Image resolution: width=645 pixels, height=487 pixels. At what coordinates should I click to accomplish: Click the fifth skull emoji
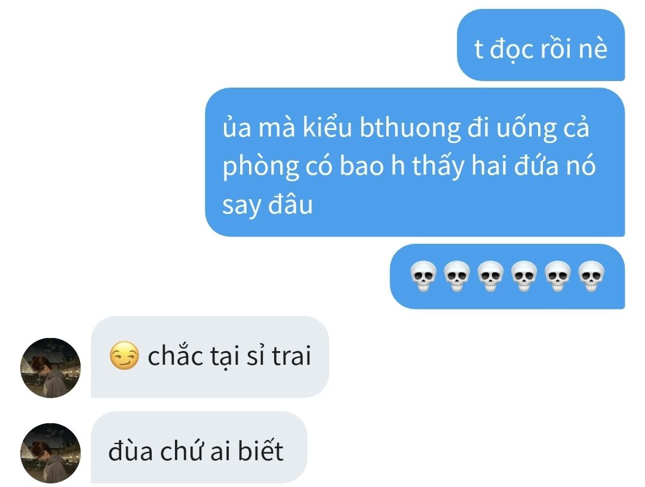558,277
